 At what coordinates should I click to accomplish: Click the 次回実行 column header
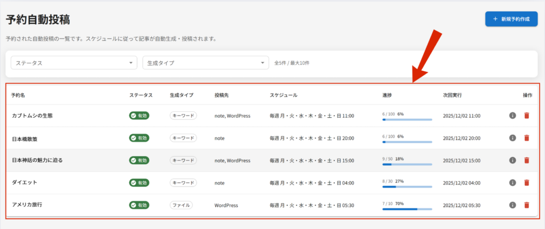(x=452, y=95)
